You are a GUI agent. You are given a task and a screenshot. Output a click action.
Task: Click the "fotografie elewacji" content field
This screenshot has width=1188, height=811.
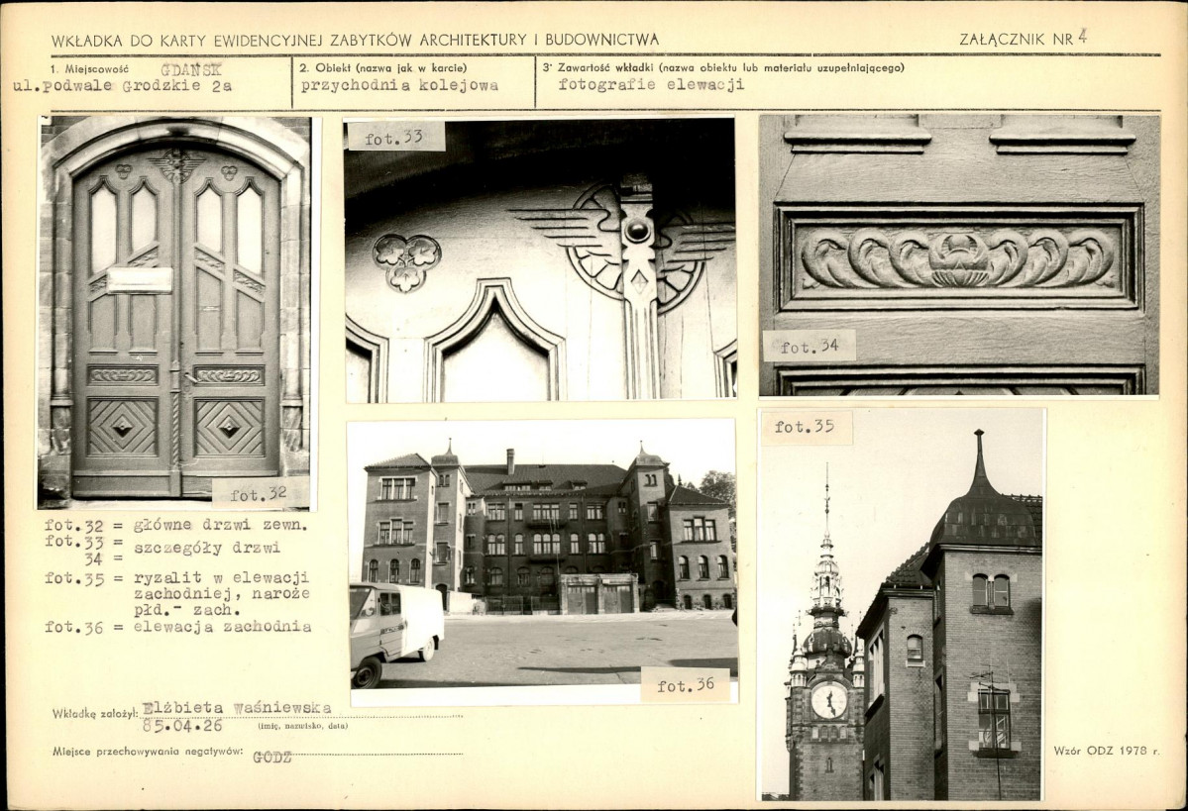pyautogui.click(x=650, y=85)
